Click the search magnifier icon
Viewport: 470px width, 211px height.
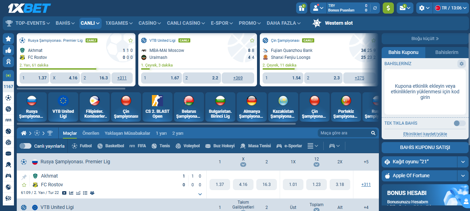click(373, 133)
